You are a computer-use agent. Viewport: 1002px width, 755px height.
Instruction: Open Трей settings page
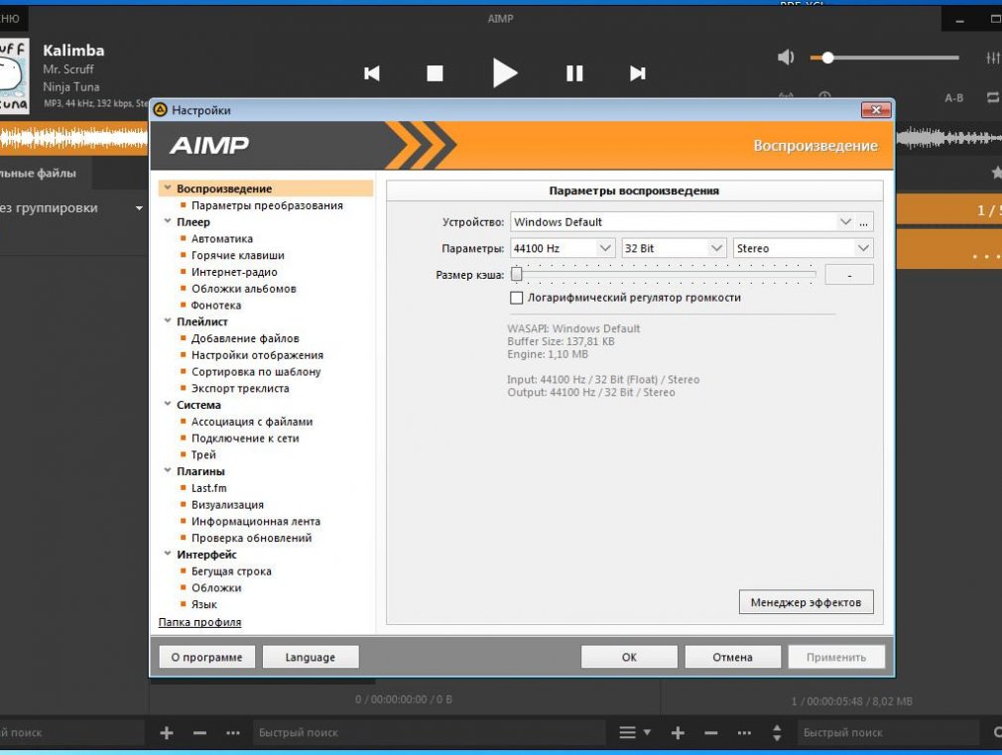coord(203,454)
